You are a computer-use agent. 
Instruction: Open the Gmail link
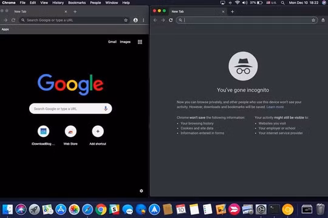(x=112, y=42)
